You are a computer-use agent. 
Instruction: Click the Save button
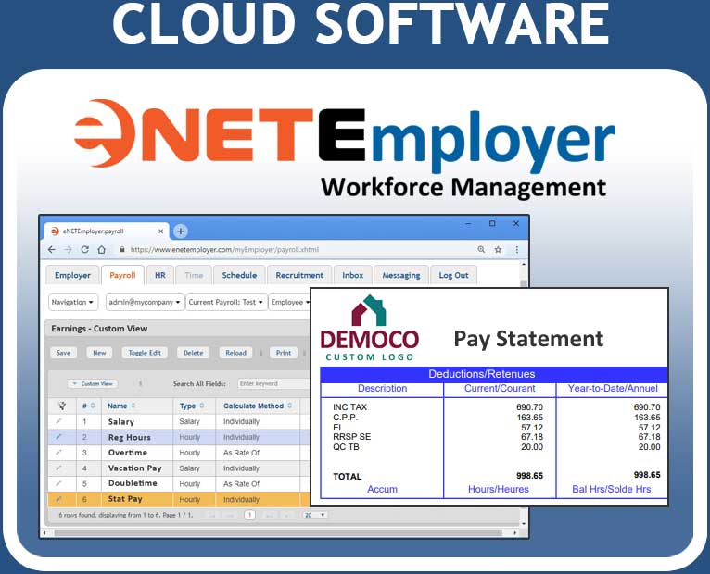(63, 353)
